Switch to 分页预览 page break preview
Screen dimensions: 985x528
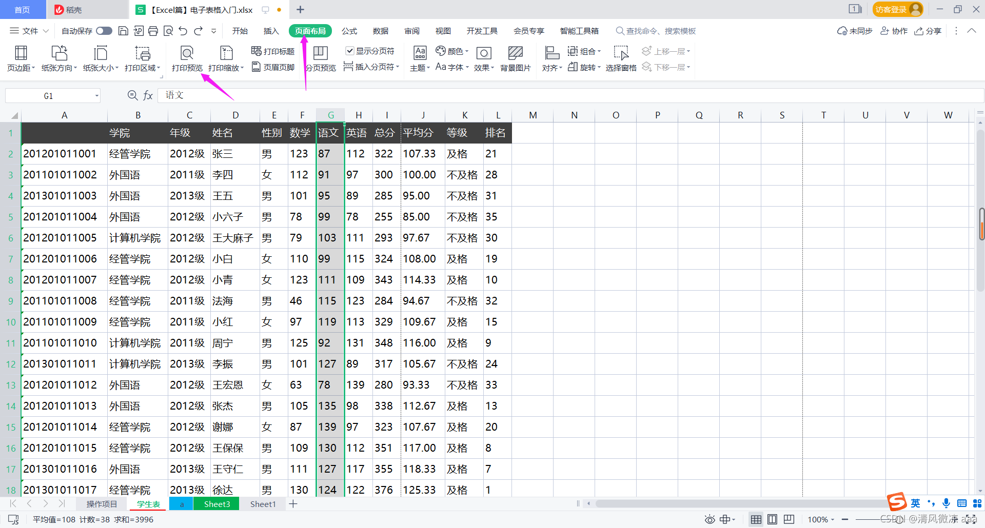pyautogui.click(x=321, y=58)
